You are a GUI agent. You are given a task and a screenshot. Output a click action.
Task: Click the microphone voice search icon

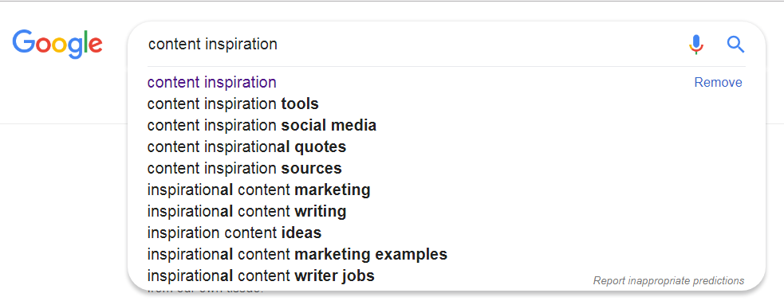[696, 45]
